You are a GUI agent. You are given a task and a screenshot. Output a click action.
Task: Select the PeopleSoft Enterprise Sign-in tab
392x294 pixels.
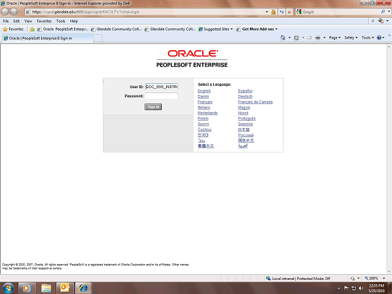pyautogui.click(x=47, y=38)
